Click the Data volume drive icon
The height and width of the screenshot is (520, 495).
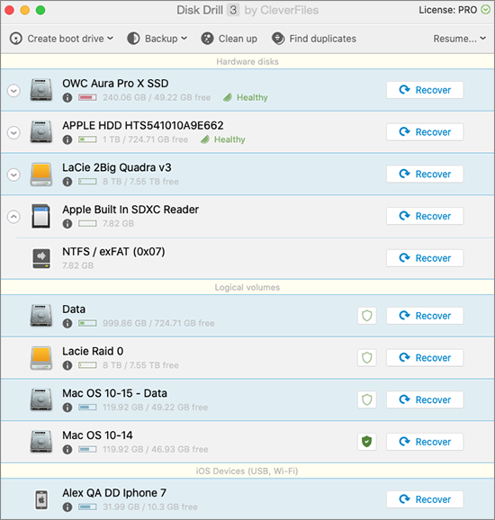coord(41,316)
